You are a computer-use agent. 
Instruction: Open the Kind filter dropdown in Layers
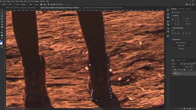tap(175, 64)
